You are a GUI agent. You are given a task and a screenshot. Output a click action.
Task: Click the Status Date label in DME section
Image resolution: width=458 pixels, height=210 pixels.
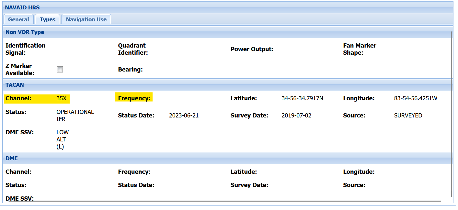tap(136, 185)
